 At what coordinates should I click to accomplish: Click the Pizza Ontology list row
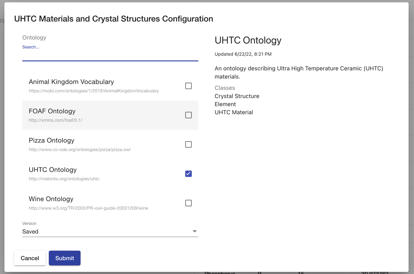click(x=90, y=144)
